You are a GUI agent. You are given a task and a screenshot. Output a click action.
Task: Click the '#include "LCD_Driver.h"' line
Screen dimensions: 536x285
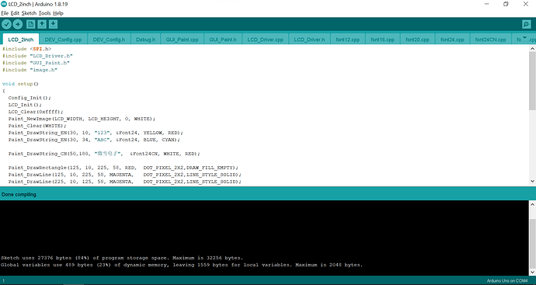click(x=37, y=56)
